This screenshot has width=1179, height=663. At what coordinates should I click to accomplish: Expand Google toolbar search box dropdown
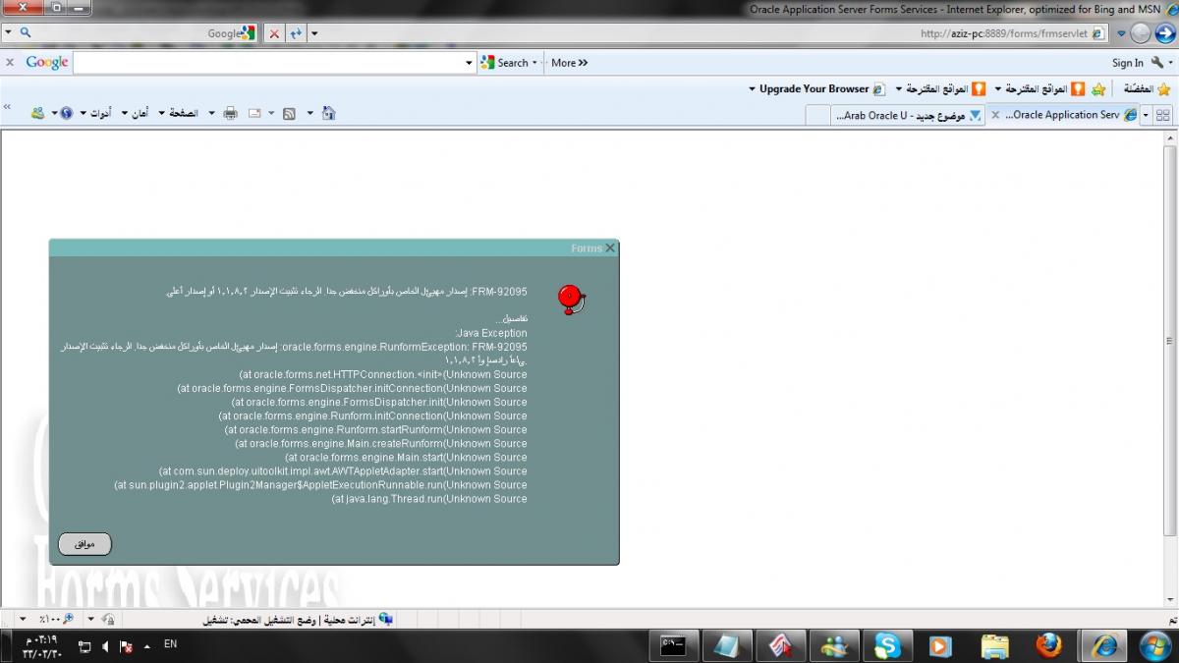coord(469,63)
